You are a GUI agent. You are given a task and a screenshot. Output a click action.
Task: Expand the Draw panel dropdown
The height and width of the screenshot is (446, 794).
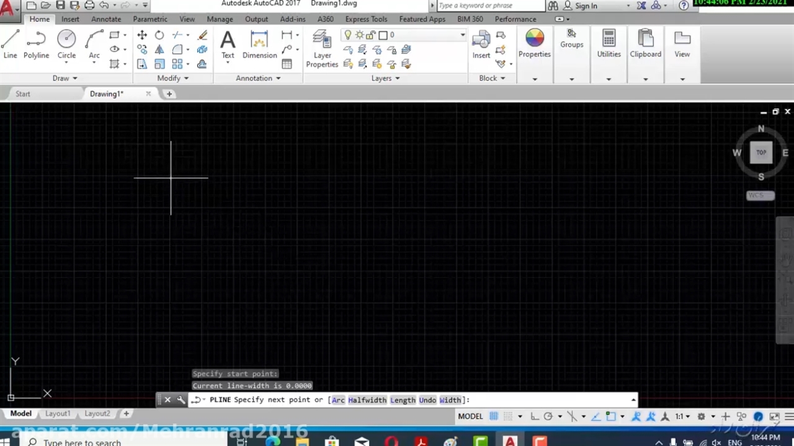pyautogui.click(x=65, y=78)
